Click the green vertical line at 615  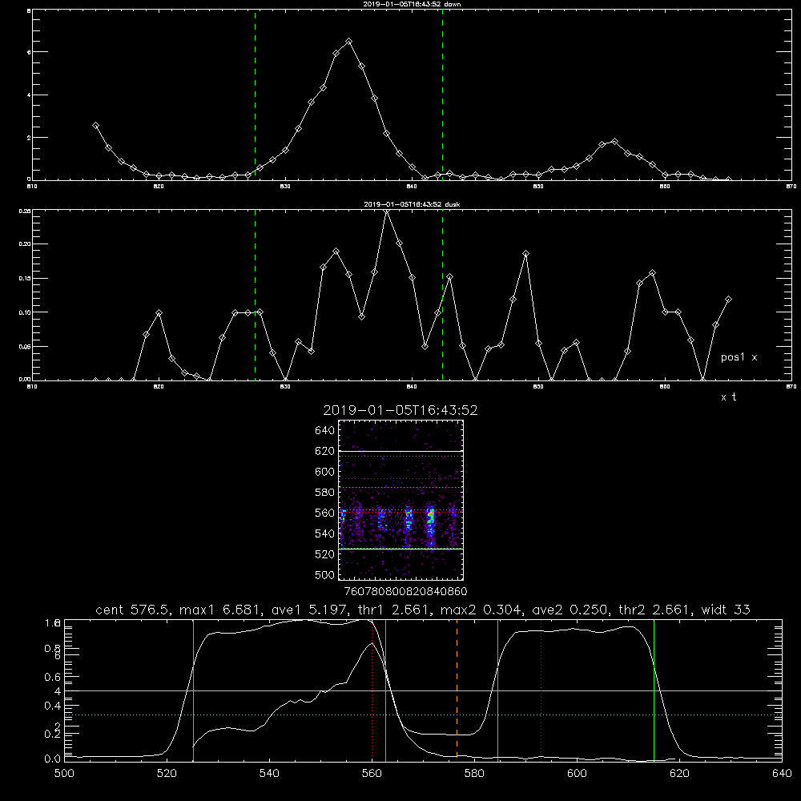pyautogui.click(x=654, y=690)
